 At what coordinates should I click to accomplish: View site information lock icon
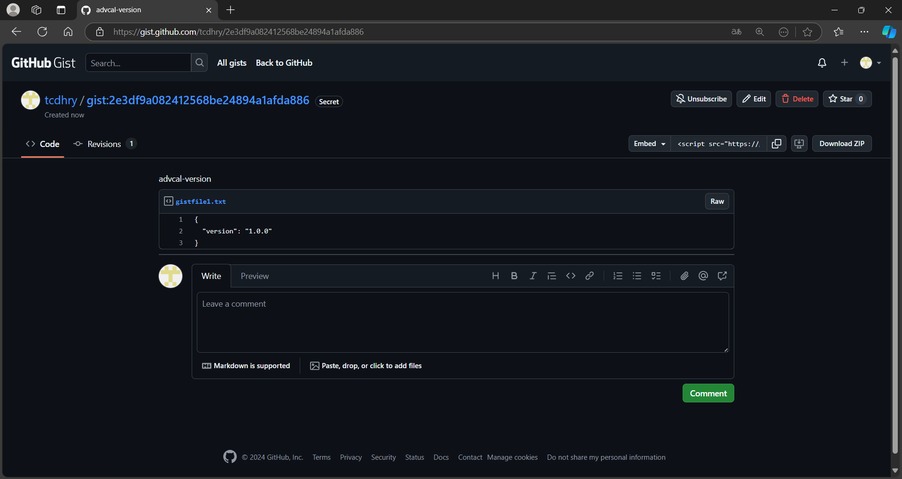[100, 32]
